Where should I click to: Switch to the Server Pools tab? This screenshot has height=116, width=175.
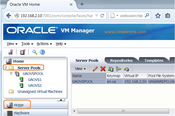point(87,60)
